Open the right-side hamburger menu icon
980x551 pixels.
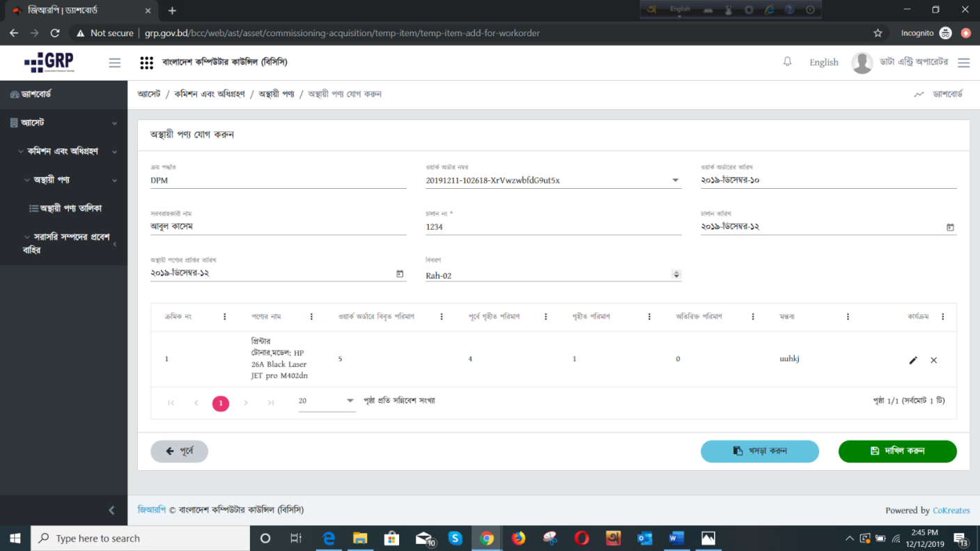click(x=963, y=63)
